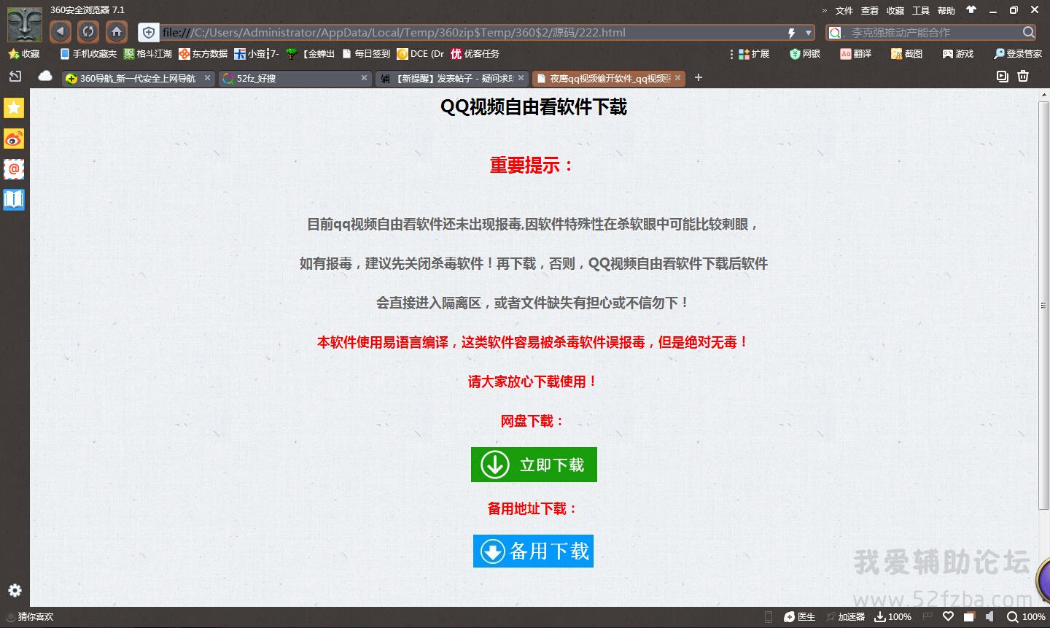Open the 东方数据 bookmark
This screenshot has width=1050, height=628.
click(203, 54)
